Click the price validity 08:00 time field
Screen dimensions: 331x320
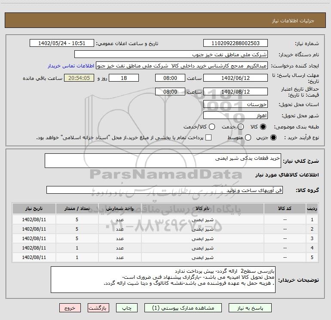pos(170,91)
